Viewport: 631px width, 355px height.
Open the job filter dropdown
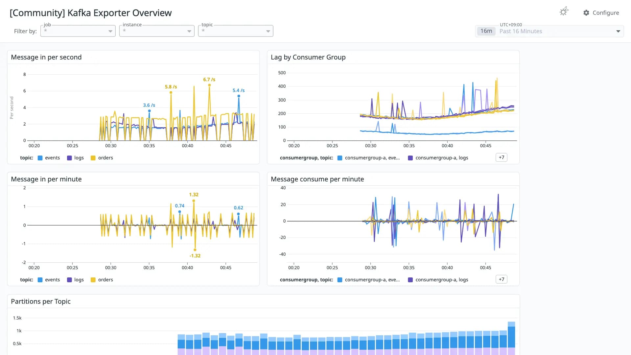(78, 31)
